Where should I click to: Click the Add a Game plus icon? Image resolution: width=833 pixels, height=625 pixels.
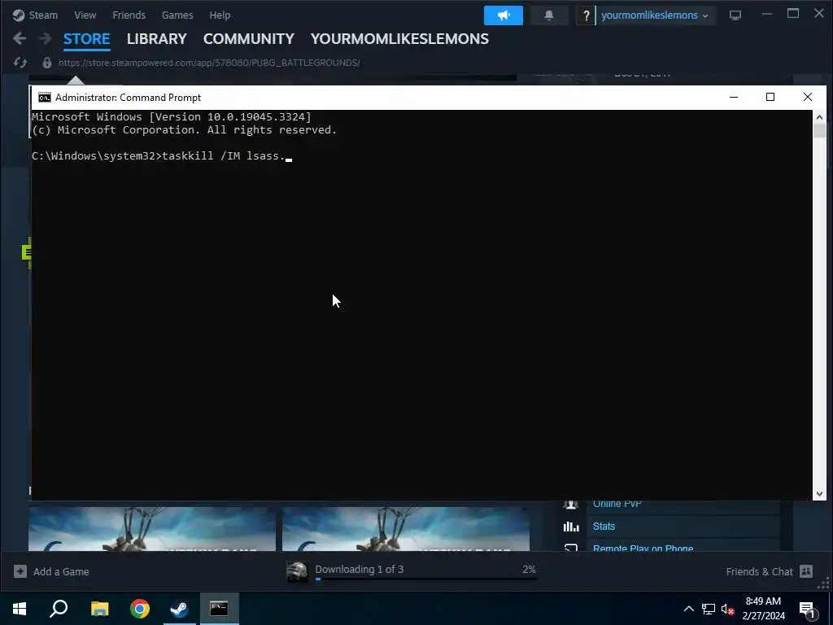[20, 571]
